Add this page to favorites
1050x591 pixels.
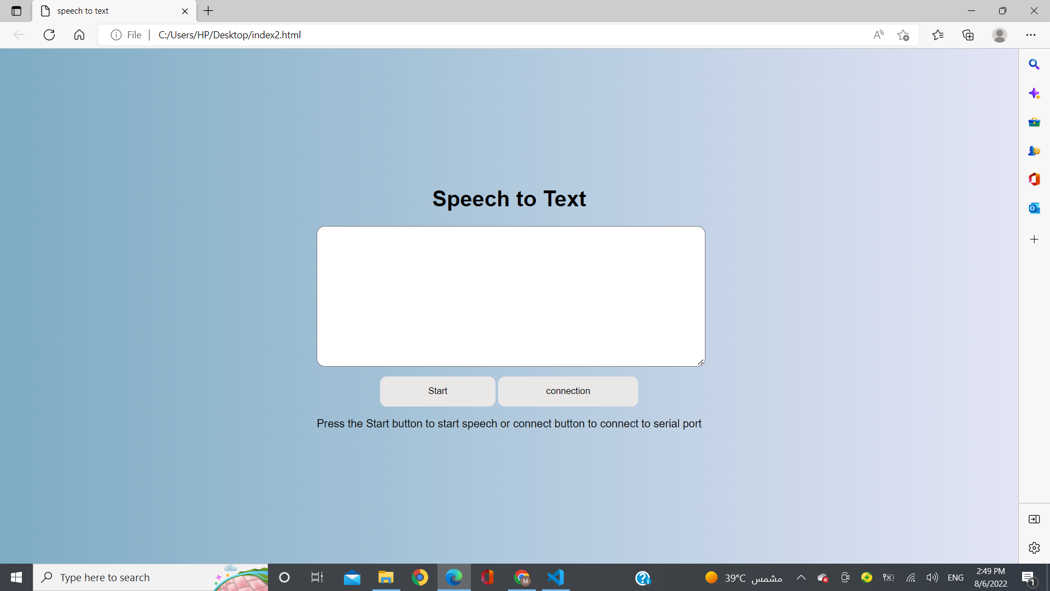[903, 35]
